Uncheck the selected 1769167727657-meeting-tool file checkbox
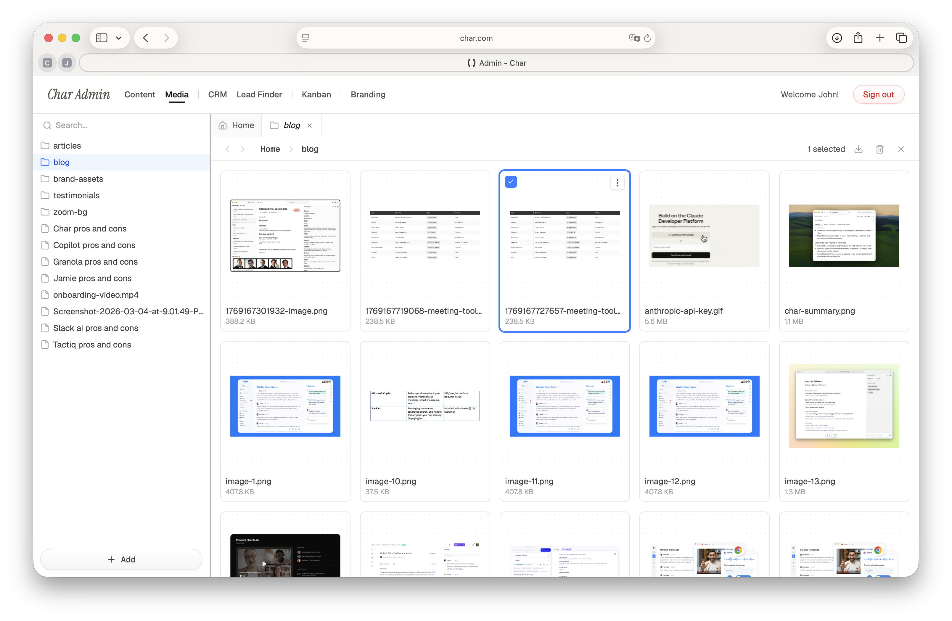The width and height of the screenshot is (952, 621). pos(511,181)
